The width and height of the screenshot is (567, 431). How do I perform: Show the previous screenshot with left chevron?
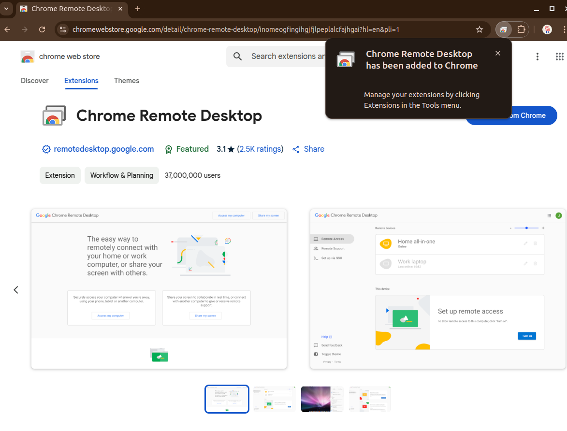pyautogui.click(x=16, y=289)
